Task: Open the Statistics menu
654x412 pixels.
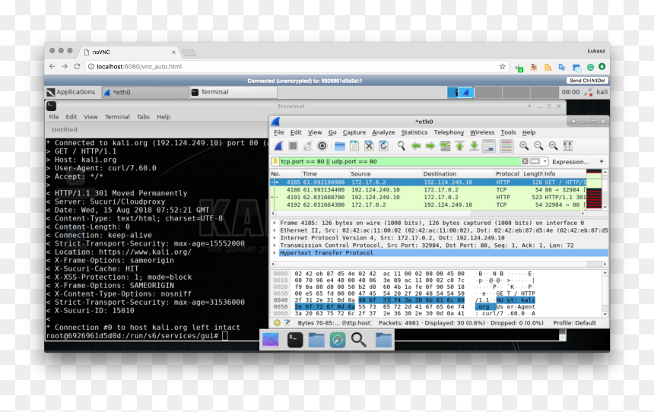Action: [x=414, y=132]
